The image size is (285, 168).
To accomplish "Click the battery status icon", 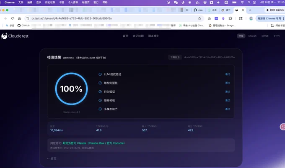I will pyautogui.click(x=234, y=3).
